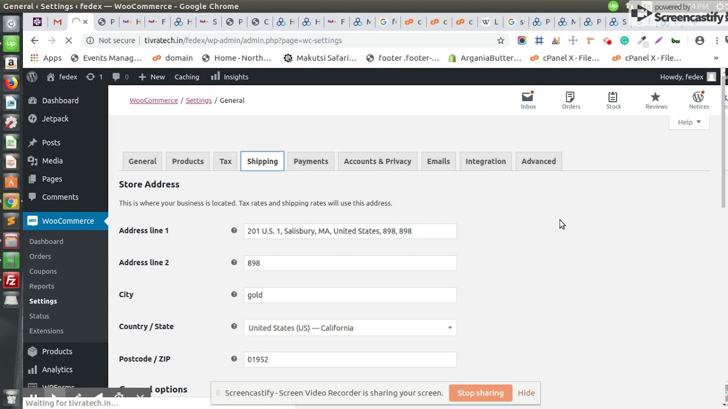
Task: Open the WooCommerce Inbox icon
Action: [528, 100]
